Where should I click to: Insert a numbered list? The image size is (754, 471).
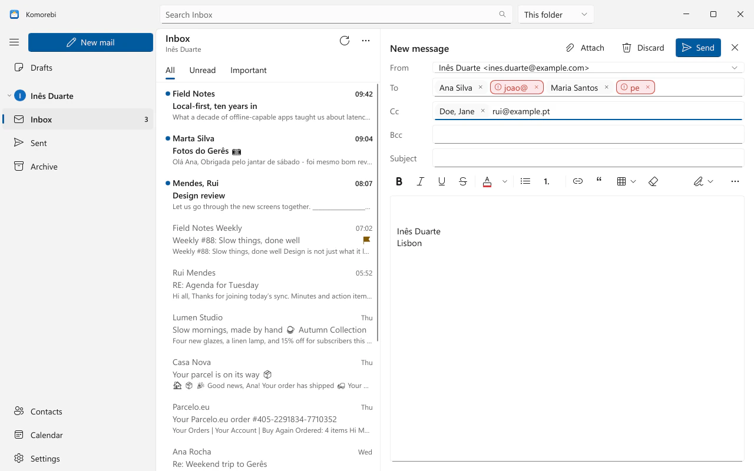(x=547, y=181)
